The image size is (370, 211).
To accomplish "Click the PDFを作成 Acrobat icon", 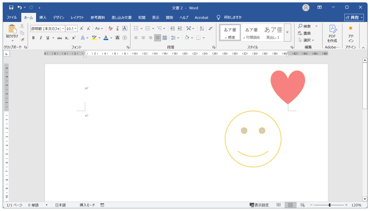I will 332,33.
